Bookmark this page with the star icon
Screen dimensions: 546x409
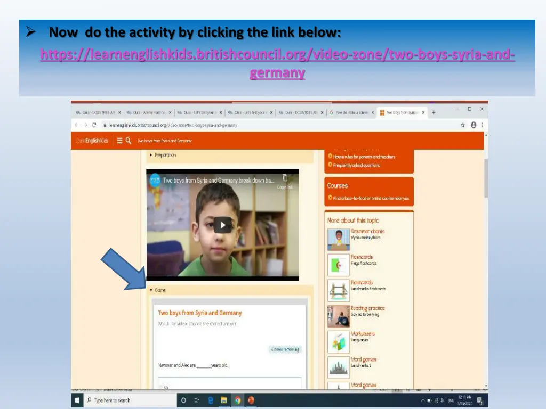[463, 125]
